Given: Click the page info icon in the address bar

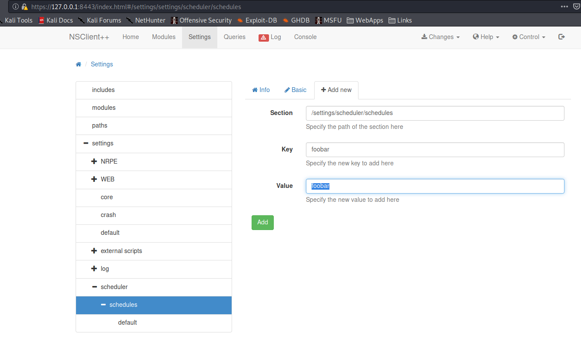Looking at the screenshot, I should point(16,7).
